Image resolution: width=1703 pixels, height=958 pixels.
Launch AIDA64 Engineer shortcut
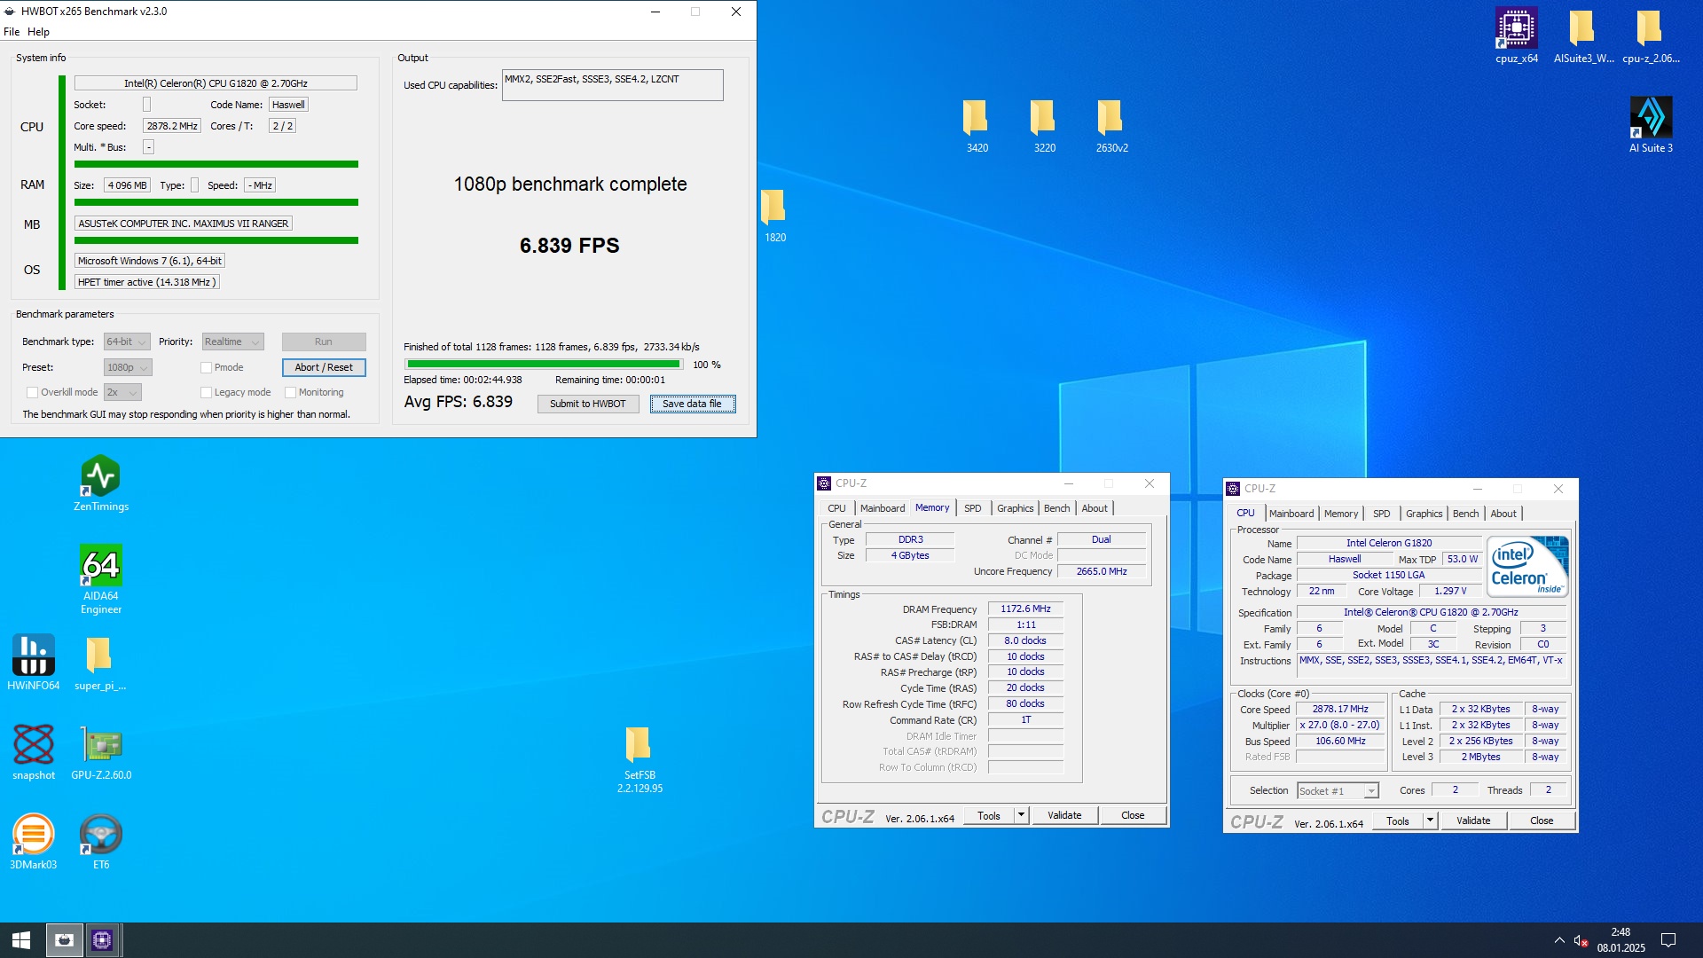pos(101,578)
